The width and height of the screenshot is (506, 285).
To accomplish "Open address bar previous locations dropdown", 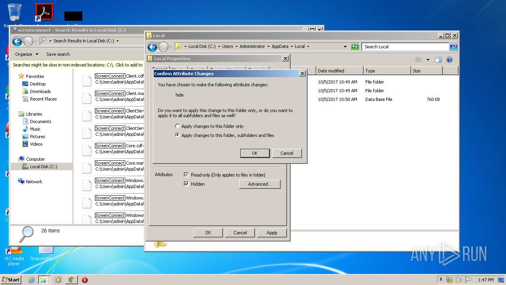I will [346, 47].
